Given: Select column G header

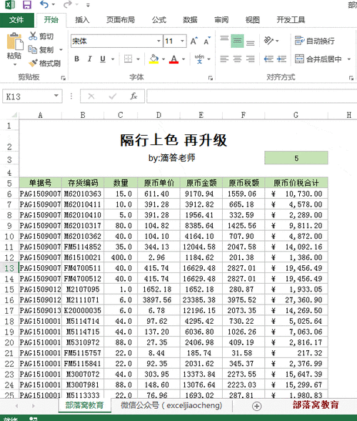Looking at the screenshot, I should (296, 115).
